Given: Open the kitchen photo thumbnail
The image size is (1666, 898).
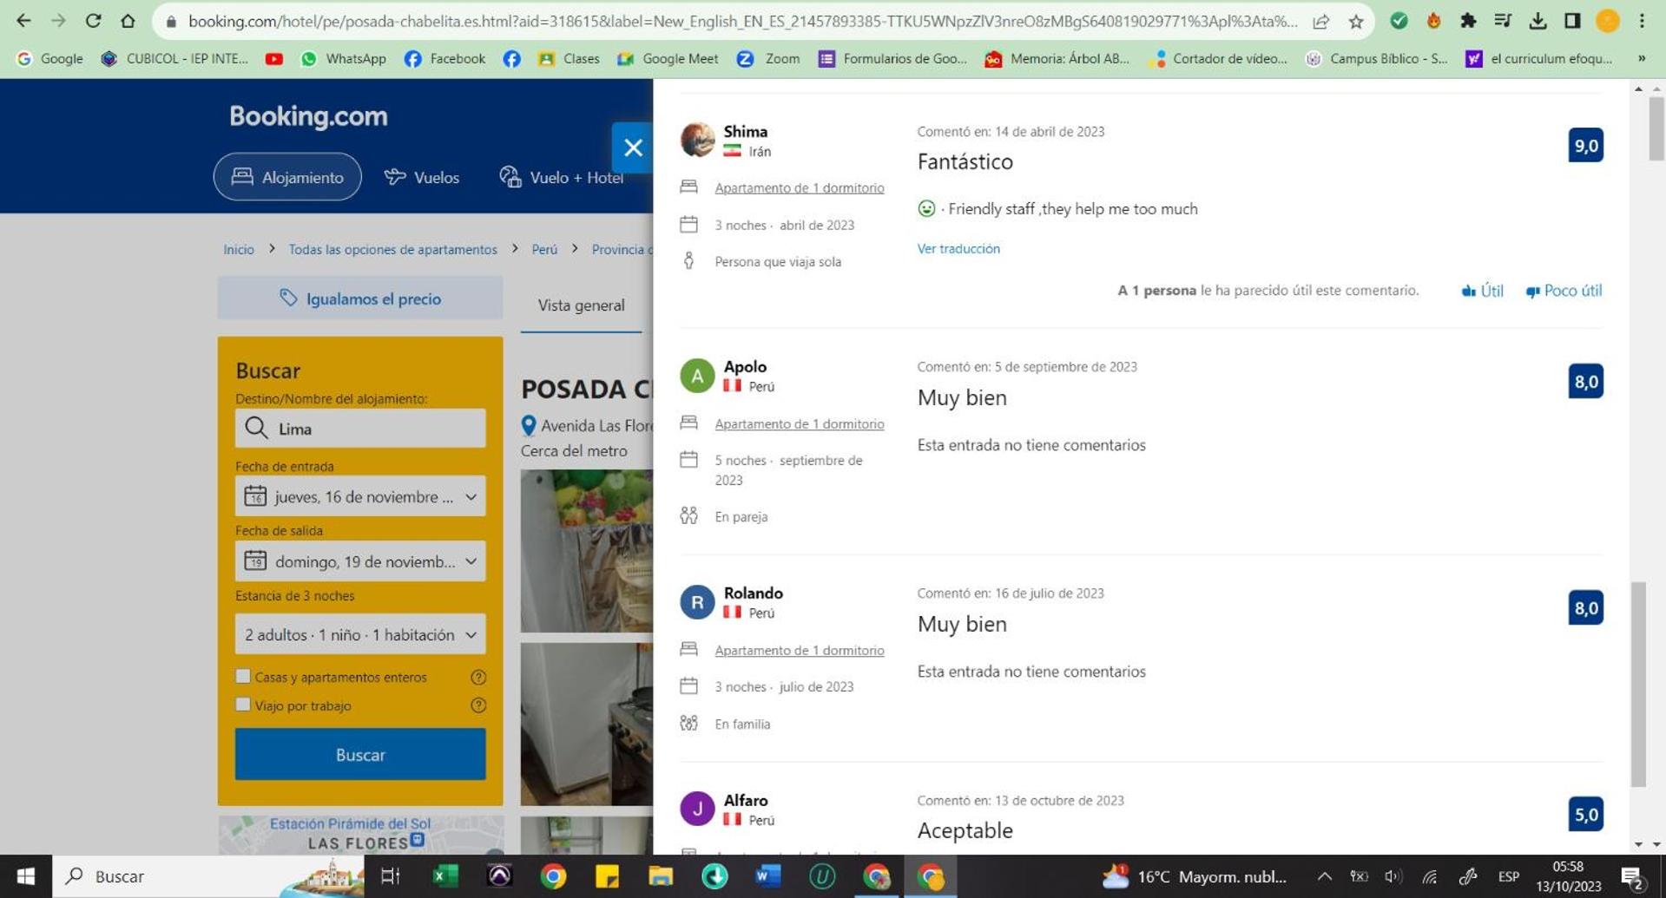Looking at the screenshot, I should [586, 724].
